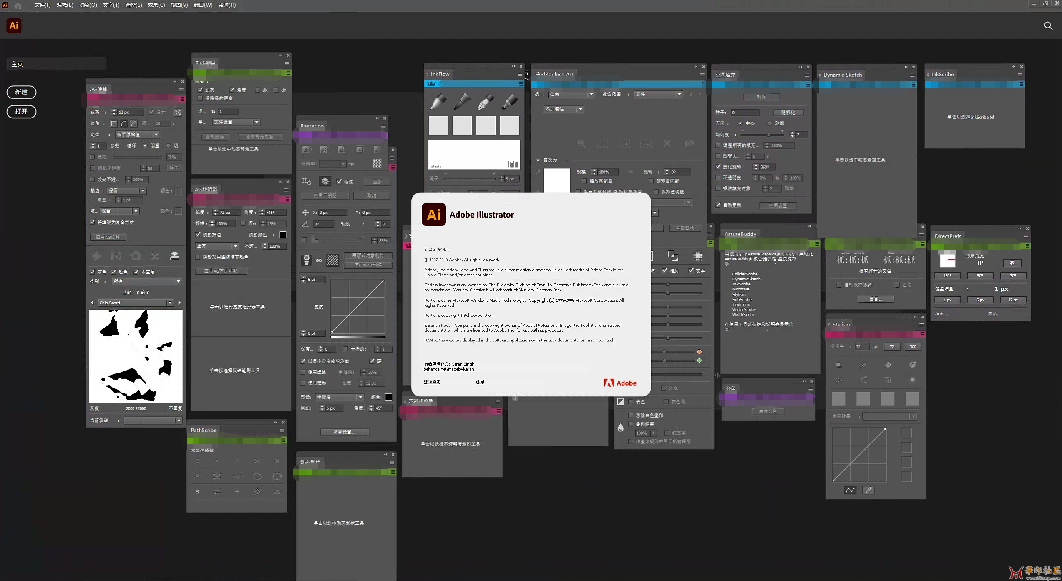Open the Chip Board texture dropdown

[x=136, y=303]
